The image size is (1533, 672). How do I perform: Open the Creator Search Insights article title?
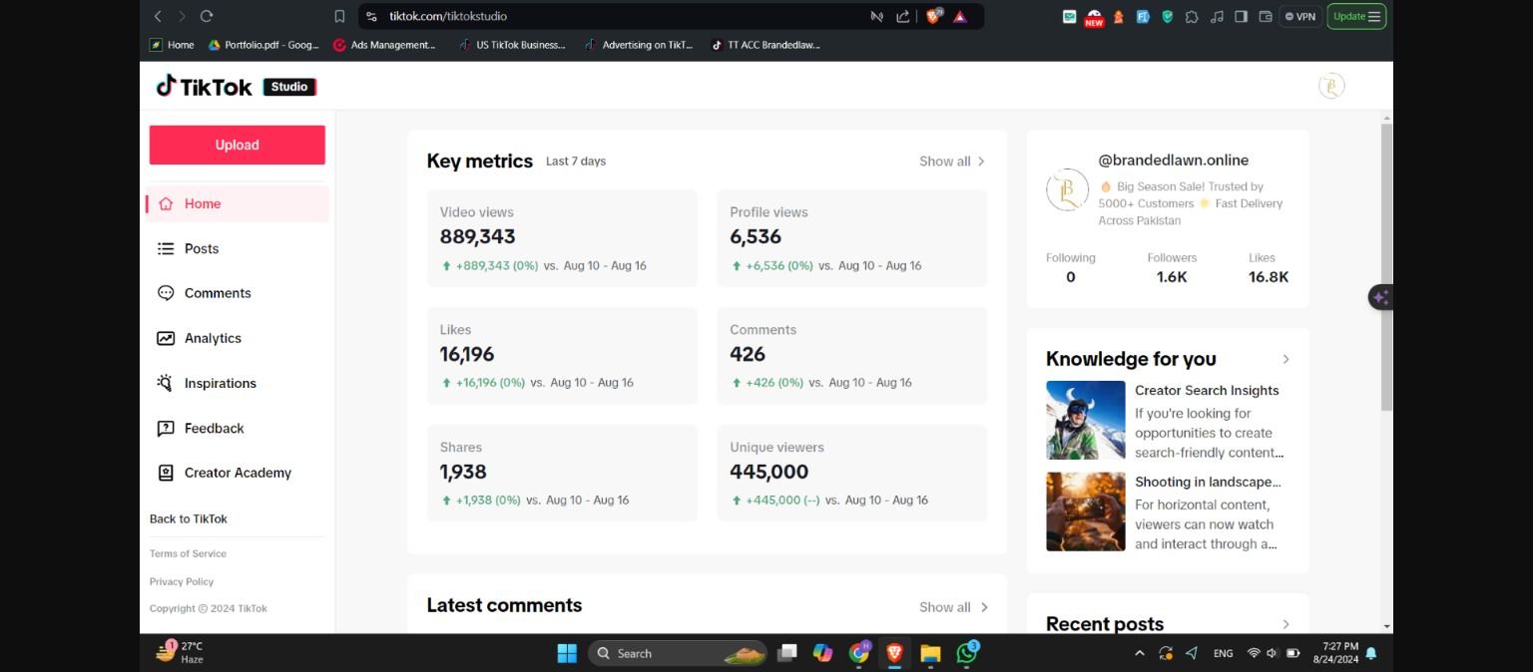(1207, 390)
